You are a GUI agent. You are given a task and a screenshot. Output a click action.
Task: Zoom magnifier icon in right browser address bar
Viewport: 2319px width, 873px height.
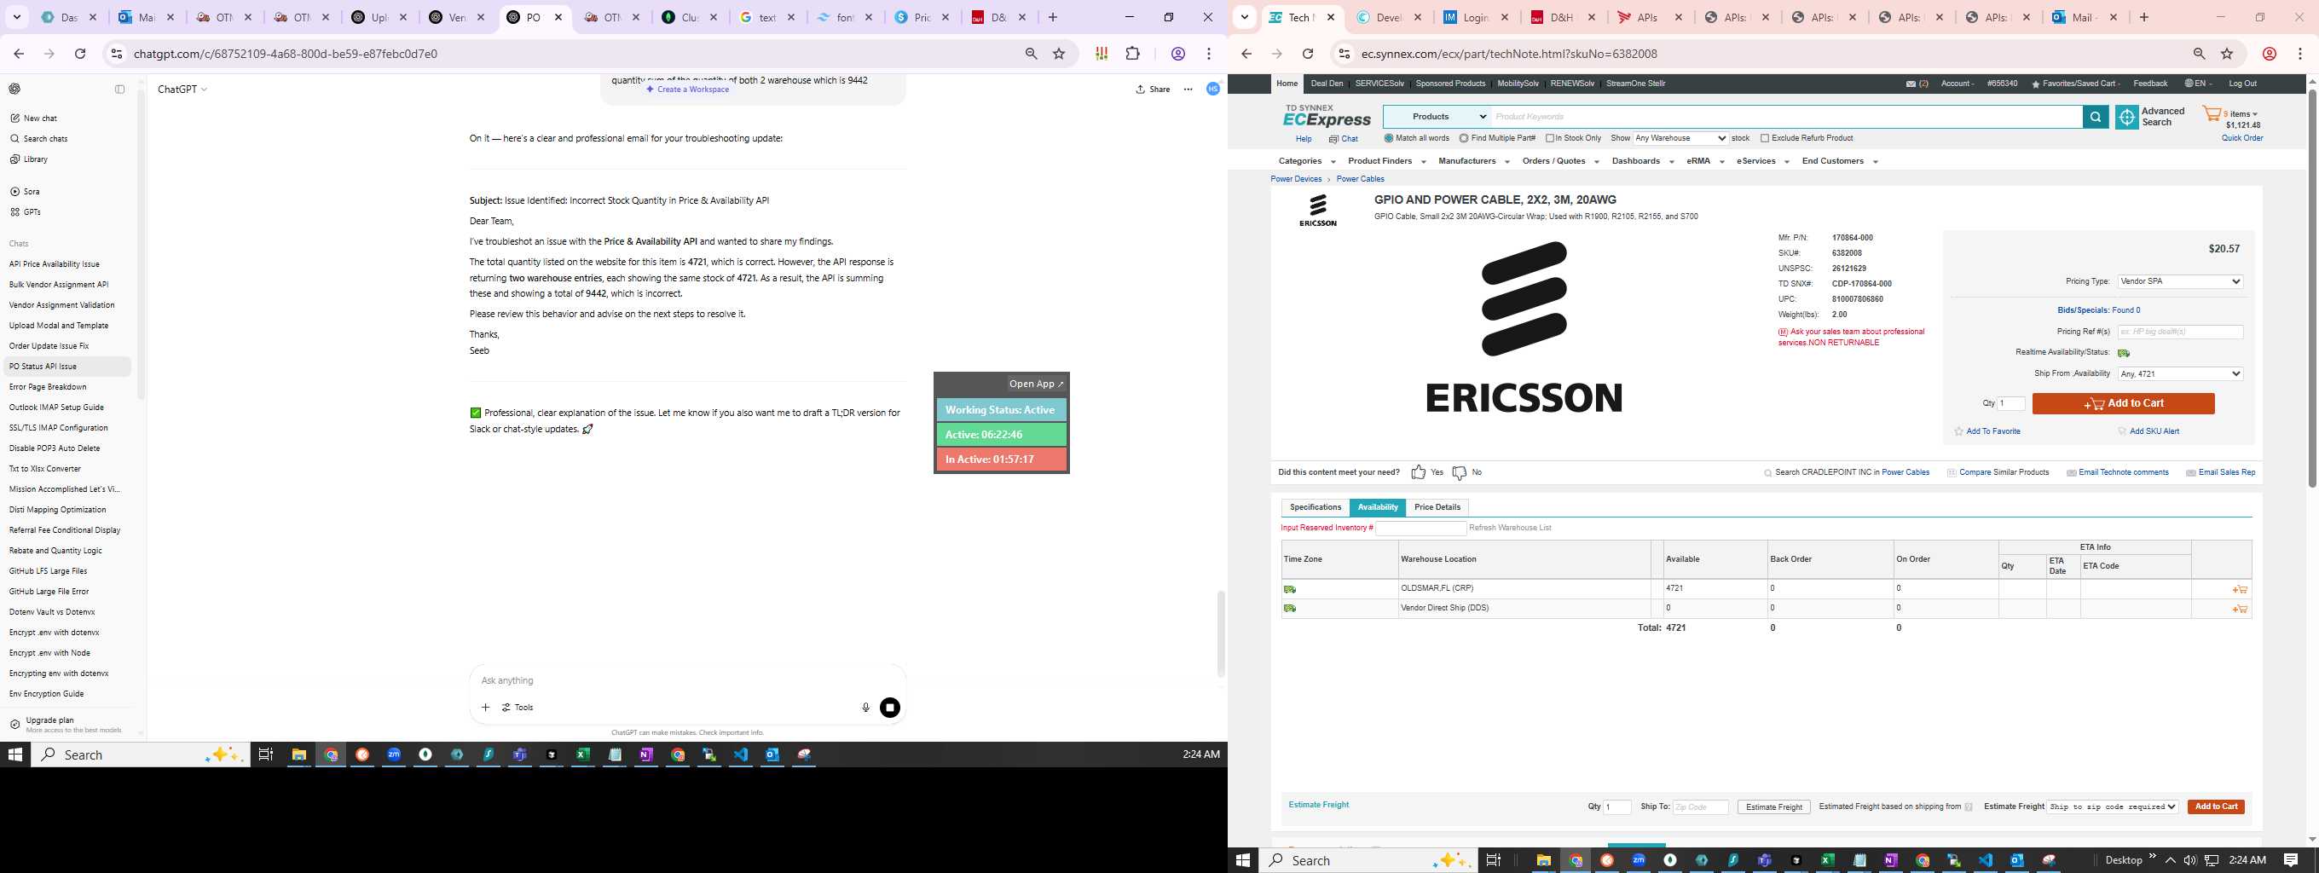point(2200,54)
